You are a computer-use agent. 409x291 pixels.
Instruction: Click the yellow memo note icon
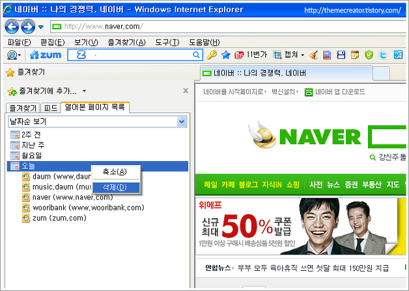[355, 55]
